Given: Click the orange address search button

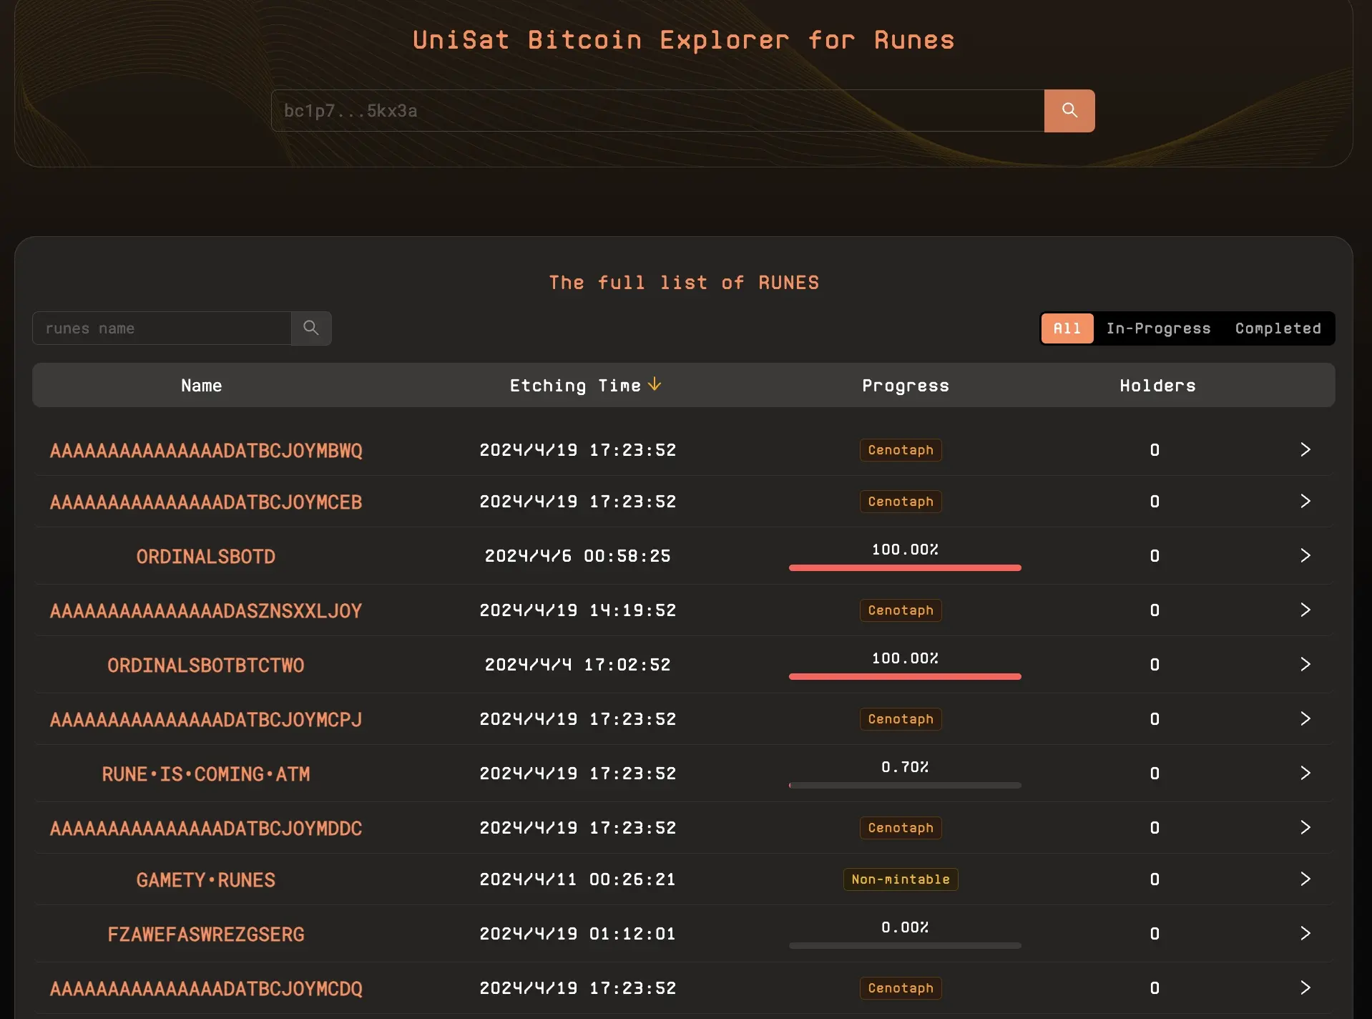Looking at the screenshot, I should pyautogui.click(x=1069, y=111).
